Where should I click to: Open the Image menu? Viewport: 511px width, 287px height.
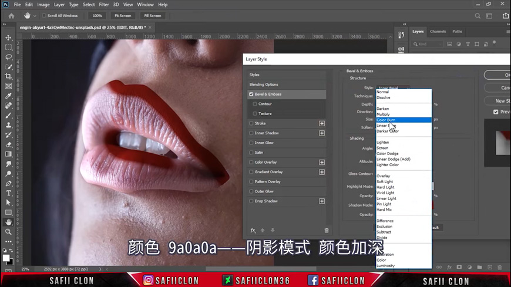click(43, 5)
